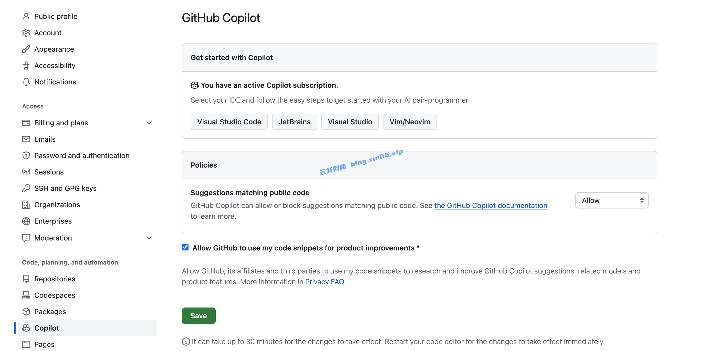Viewport: 727px width, 351px height.
Task: Click the Public profile person icon
Action: 26,16
